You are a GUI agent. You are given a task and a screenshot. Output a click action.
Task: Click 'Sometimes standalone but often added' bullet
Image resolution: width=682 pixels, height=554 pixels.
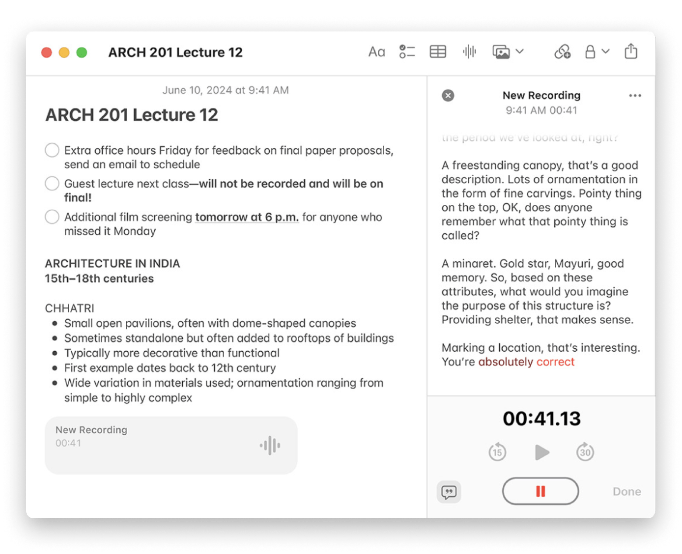(x=229, y=338)
